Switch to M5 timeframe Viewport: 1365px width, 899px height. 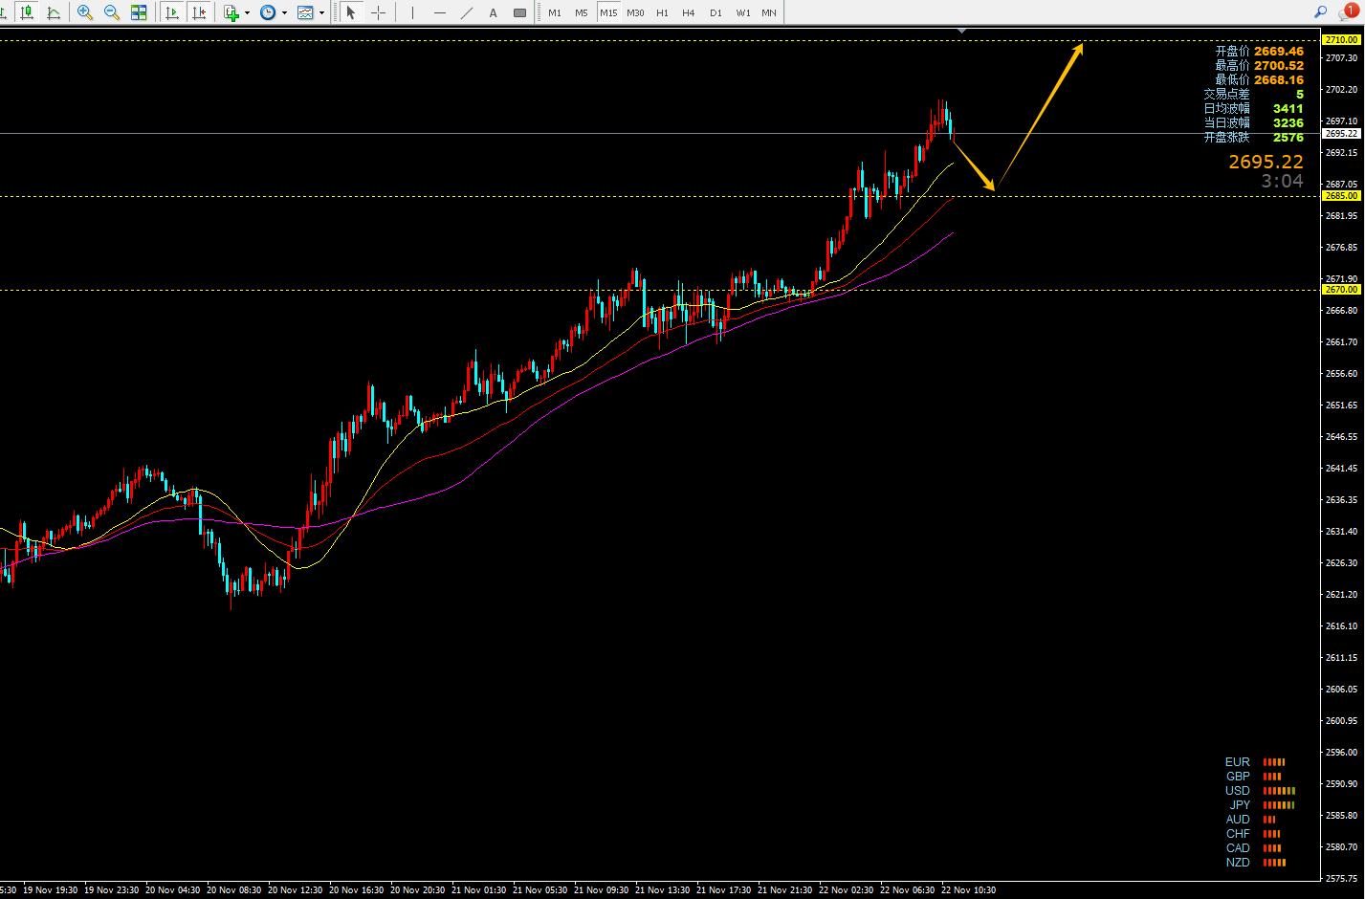point(582,12)
